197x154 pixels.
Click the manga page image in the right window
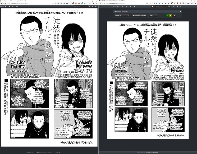[x=148, y=80]
